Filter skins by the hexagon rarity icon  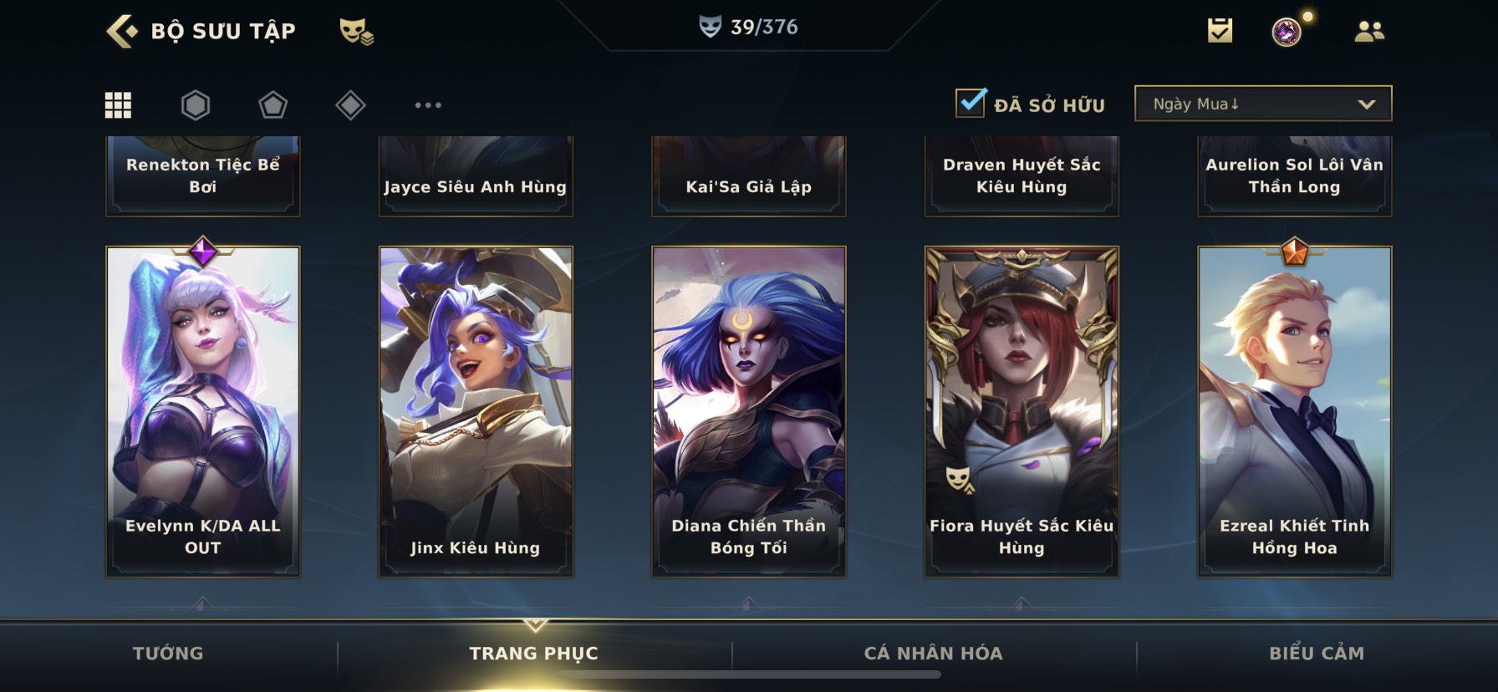[196, 105]
